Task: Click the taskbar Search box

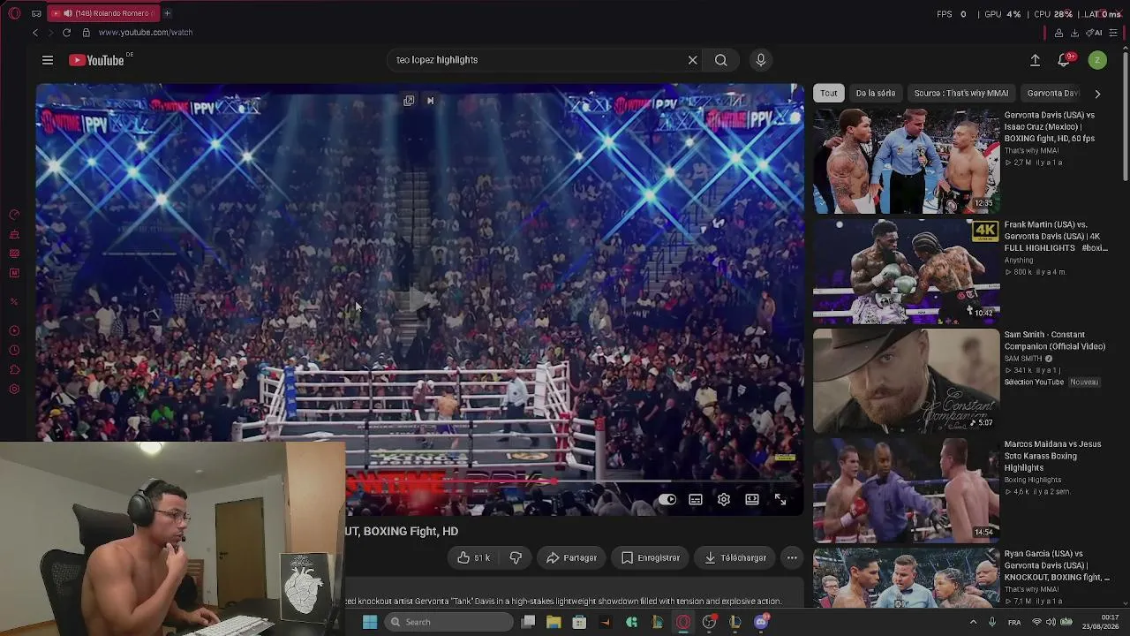Action: point(448,622)
